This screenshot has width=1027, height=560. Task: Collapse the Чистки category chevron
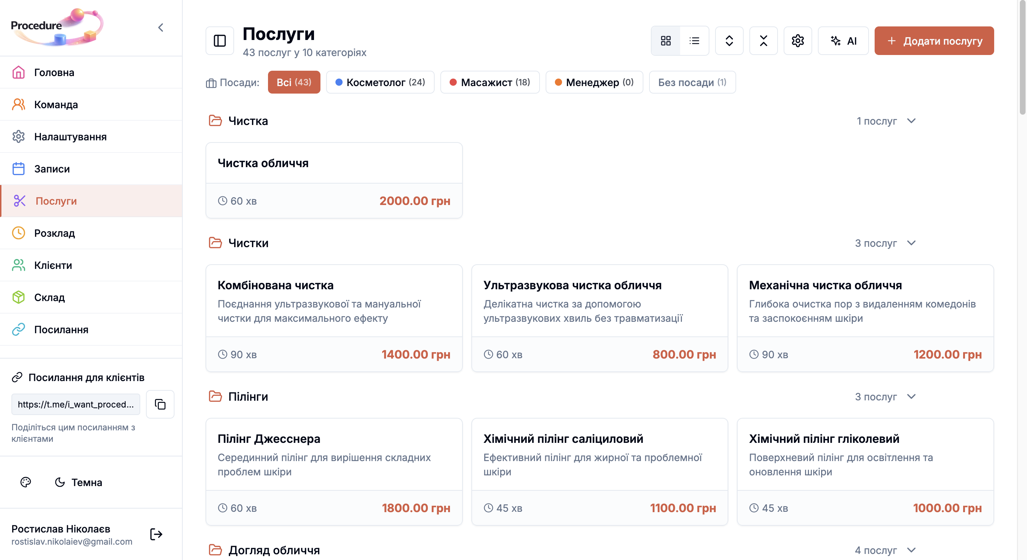tap(911, 243)
